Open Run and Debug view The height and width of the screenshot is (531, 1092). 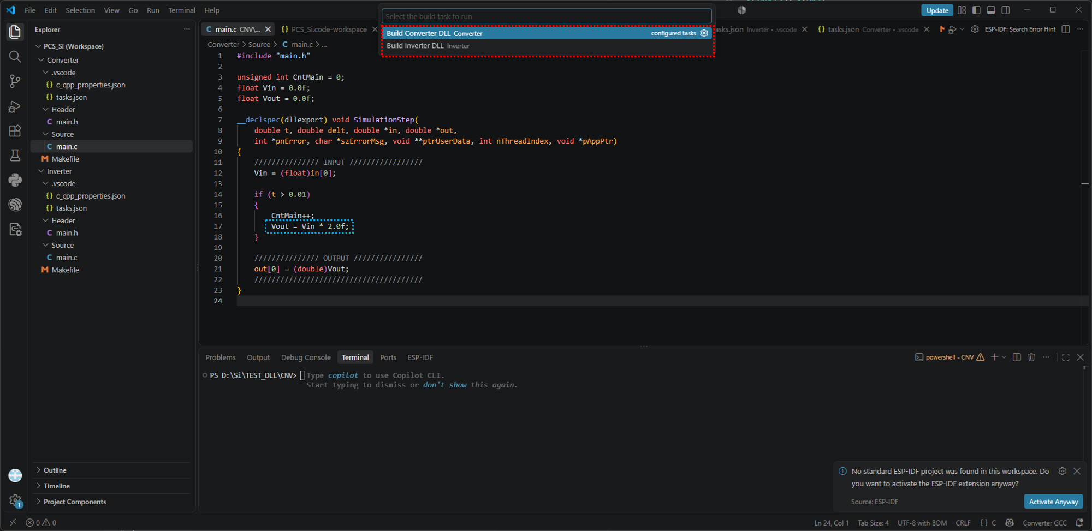click(x=15, y=106)
